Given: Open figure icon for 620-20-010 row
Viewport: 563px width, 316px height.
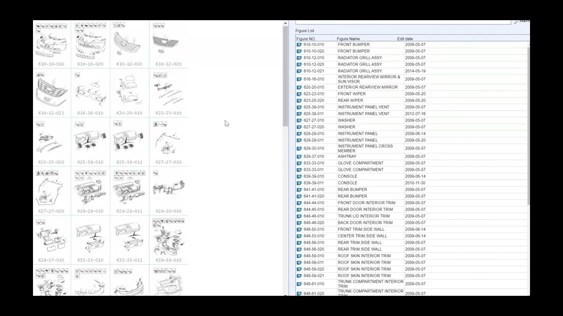Looking at the screenshot, I should [x=299, y=87].
